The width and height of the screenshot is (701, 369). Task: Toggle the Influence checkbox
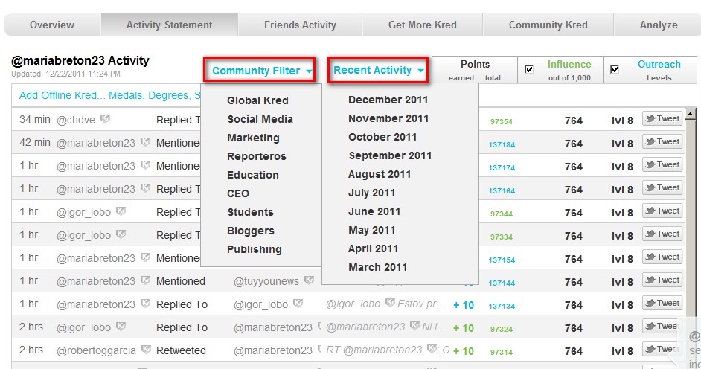click(529, 69)
